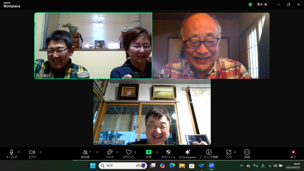
Task: Expand the video options arrow
Action: pos(40,152)
